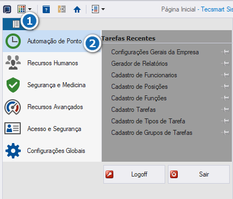Click the Acesso e Segurança ID card icon

[x=13, y=128]
